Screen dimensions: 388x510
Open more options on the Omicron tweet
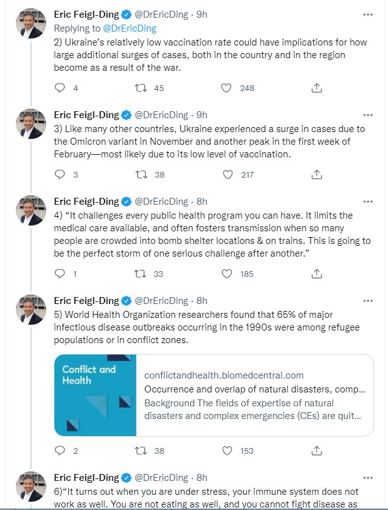pyautogui.click(x=367, y=114)
